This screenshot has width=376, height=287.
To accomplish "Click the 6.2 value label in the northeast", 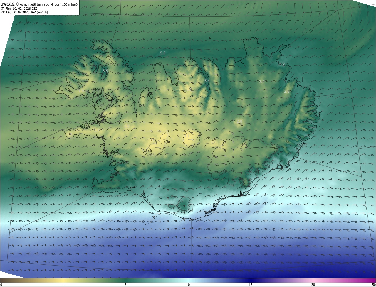I will (282, 64).
